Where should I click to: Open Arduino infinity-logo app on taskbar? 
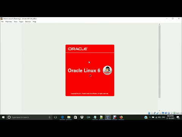88,117
